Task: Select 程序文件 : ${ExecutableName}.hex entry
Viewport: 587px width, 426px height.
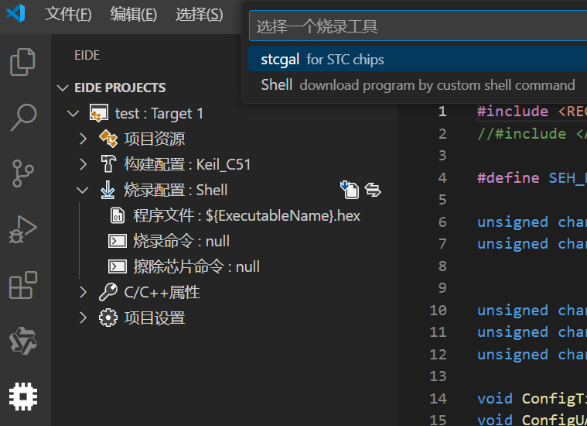Action: click(x=247, y=215)
